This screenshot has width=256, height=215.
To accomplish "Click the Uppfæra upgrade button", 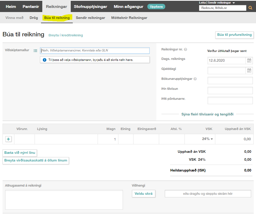I will pos(156,7).
